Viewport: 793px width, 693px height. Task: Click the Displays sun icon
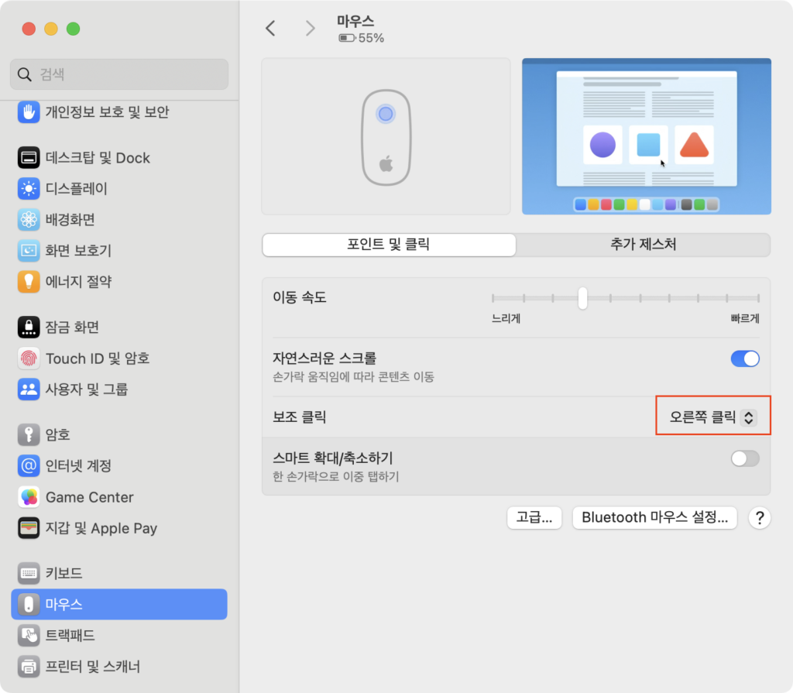click(x=29, y=189)
